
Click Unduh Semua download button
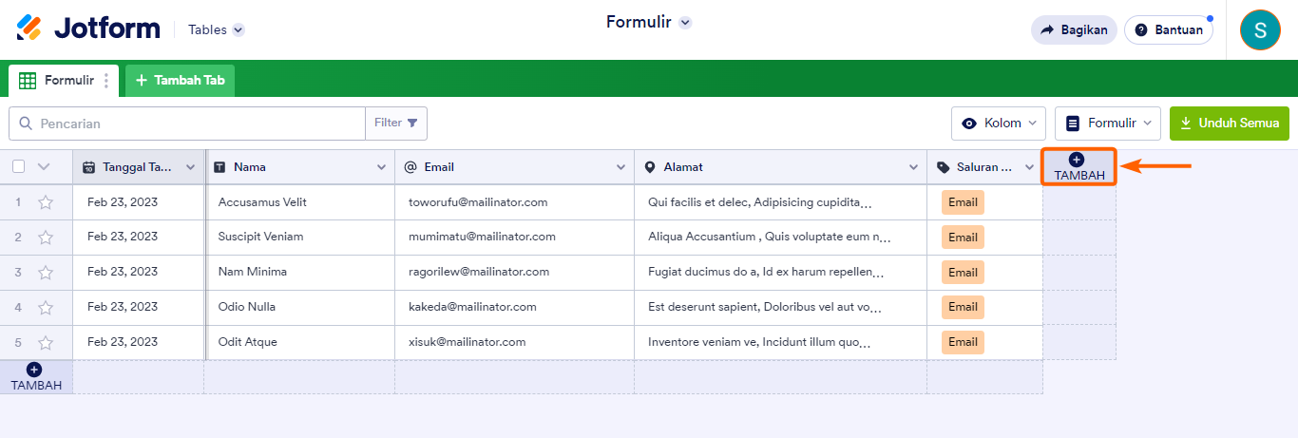point(1230,124)
